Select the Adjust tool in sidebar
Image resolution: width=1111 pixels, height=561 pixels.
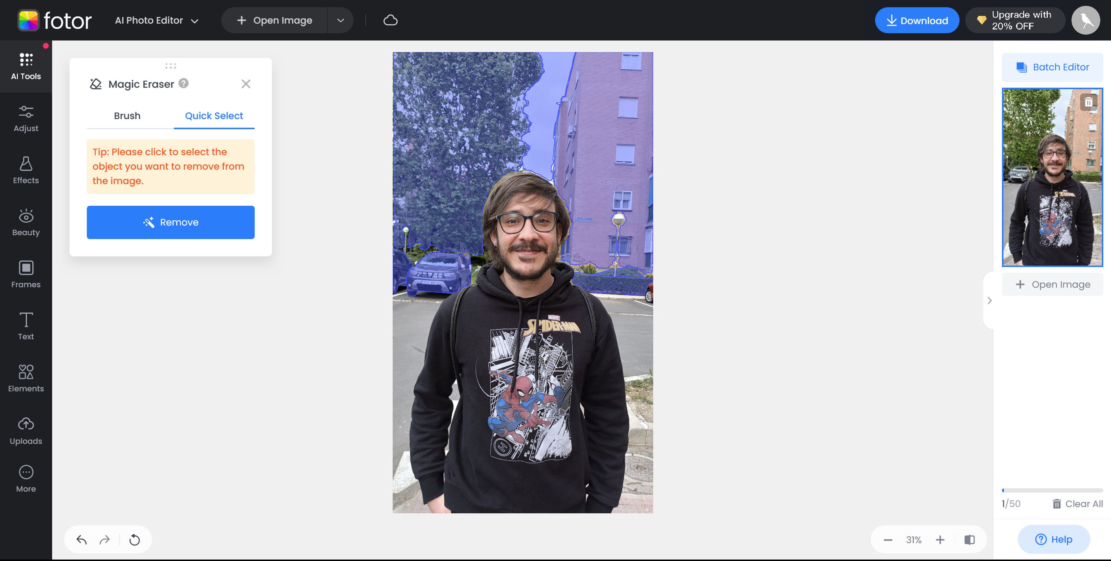click(x=26, y=117)
